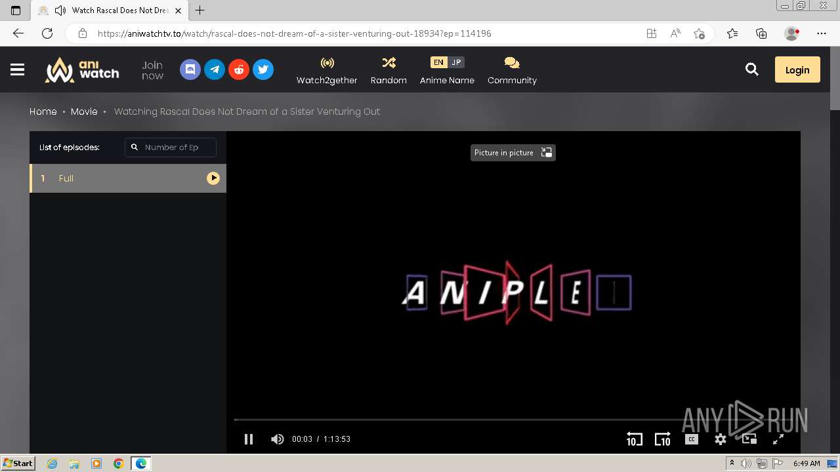Seek on the video progress bar
This screenshot has width=840, height=472.
(513, 420)
